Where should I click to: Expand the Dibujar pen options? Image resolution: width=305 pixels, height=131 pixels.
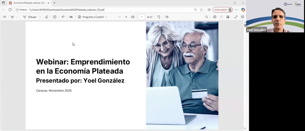point(40,17)
